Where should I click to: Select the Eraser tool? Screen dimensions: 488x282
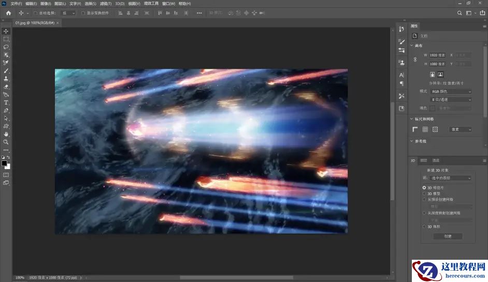click(x=6, y=86)
